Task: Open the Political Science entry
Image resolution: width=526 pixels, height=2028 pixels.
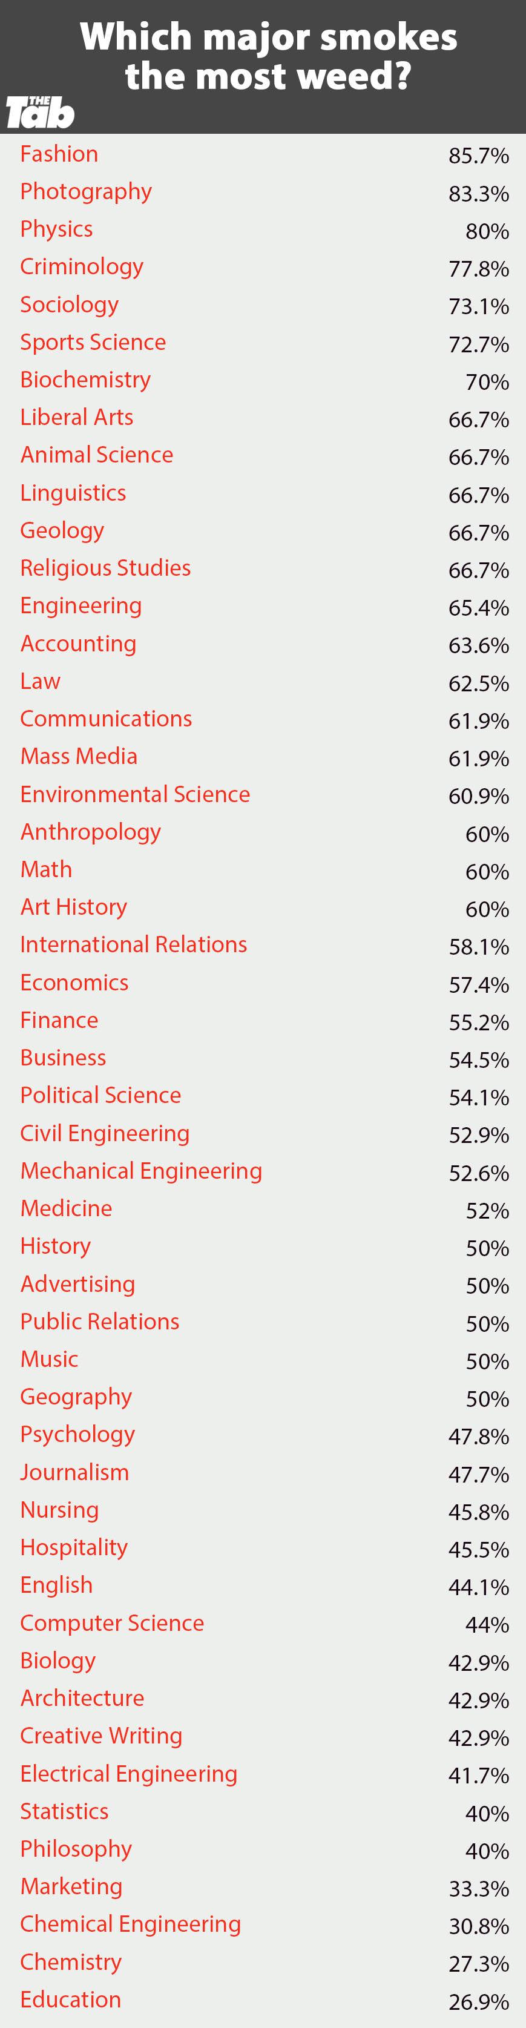Action: click(100, 1095)
